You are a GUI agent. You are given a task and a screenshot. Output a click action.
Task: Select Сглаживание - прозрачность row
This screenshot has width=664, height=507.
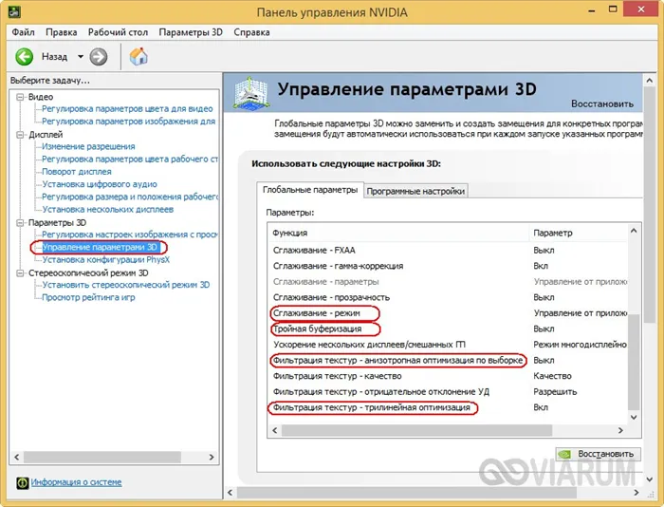(x=447, y=297)
